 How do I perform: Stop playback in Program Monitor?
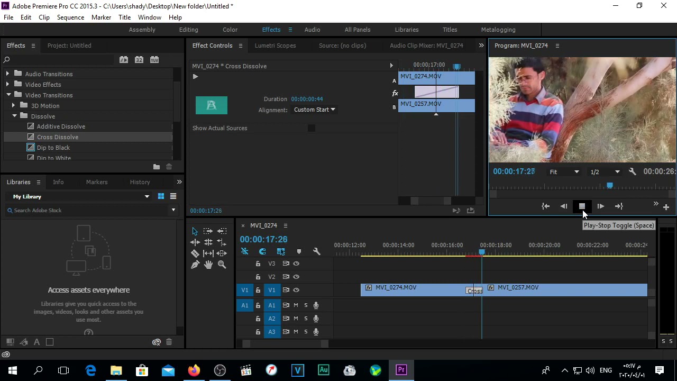click(582, 206)
